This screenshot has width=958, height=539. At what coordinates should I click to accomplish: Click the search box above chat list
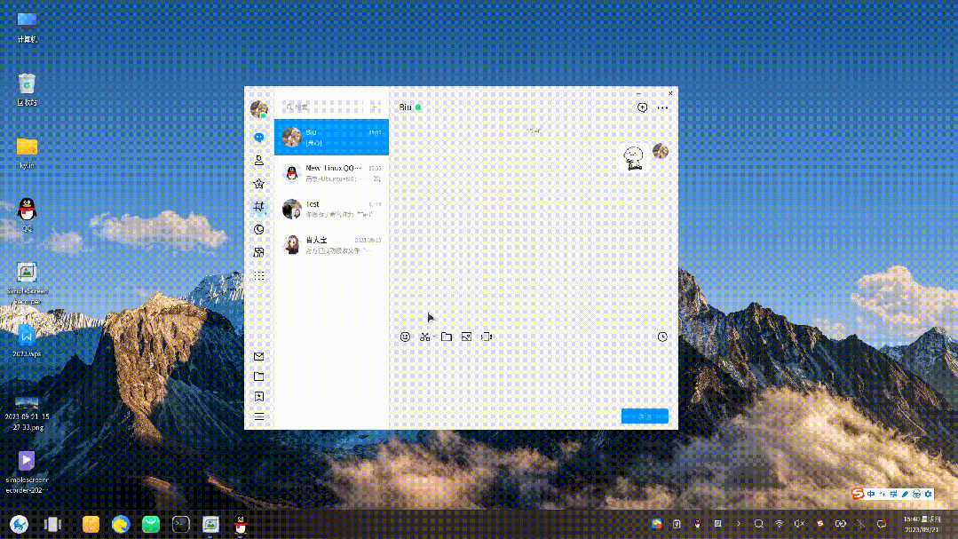tap(321, 107)
